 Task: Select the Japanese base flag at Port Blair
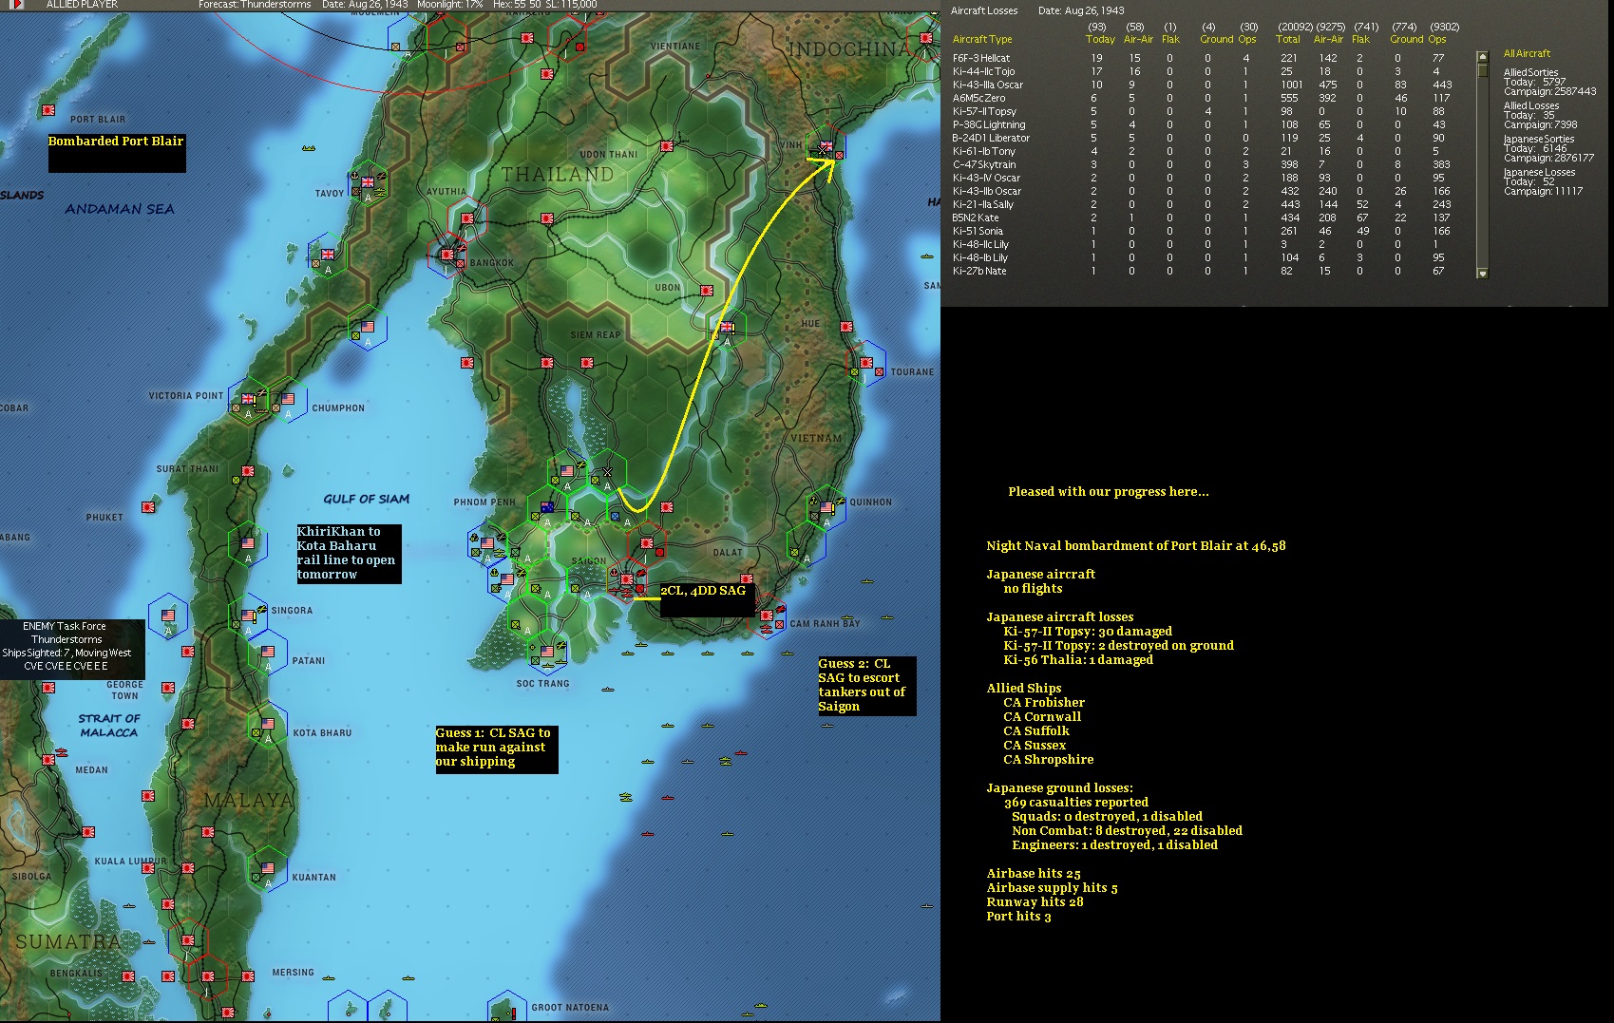48,110
